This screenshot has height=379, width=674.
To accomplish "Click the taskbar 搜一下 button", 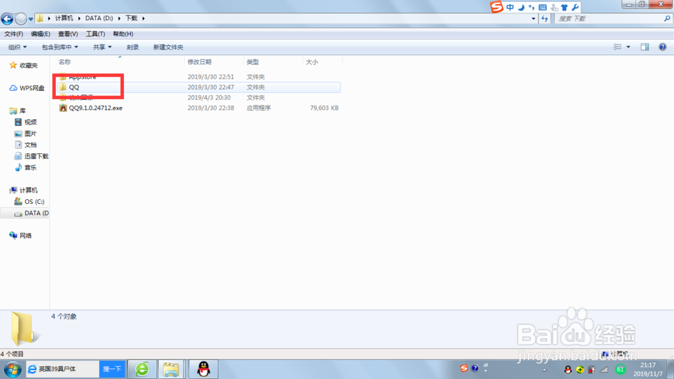I will [112, 369].
